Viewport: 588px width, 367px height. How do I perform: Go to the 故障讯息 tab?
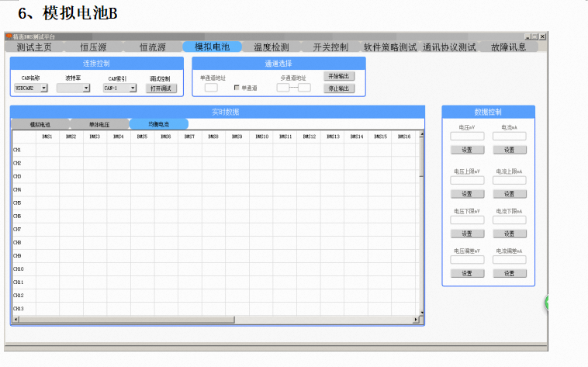508,47
